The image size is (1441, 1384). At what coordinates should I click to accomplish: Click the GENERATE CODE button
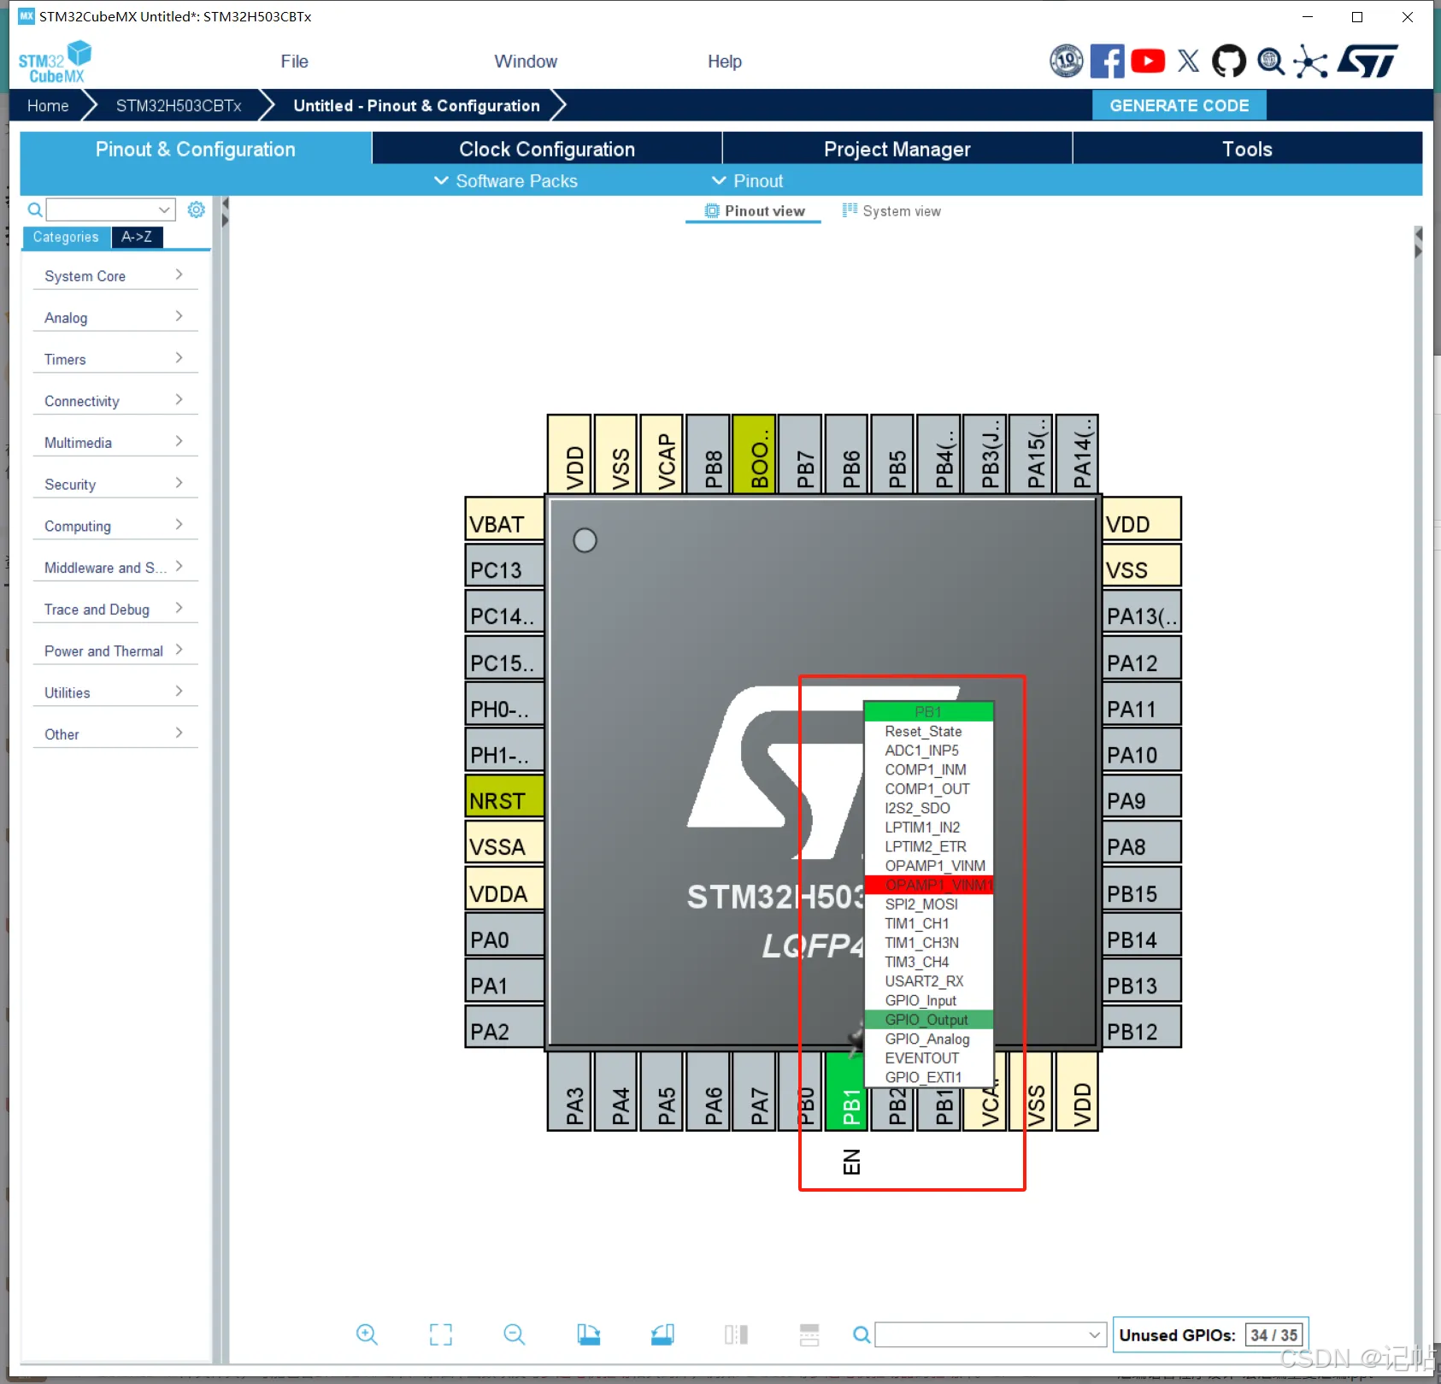click(x=1179, y=105)
